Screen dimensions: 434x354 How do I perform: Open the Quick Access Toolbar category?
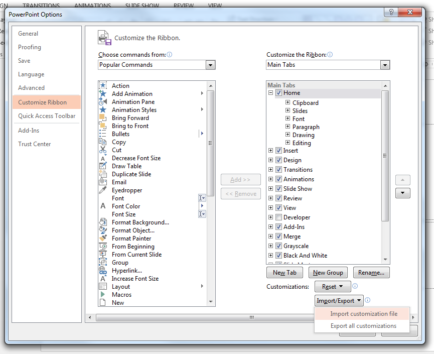tap(47, 116)
